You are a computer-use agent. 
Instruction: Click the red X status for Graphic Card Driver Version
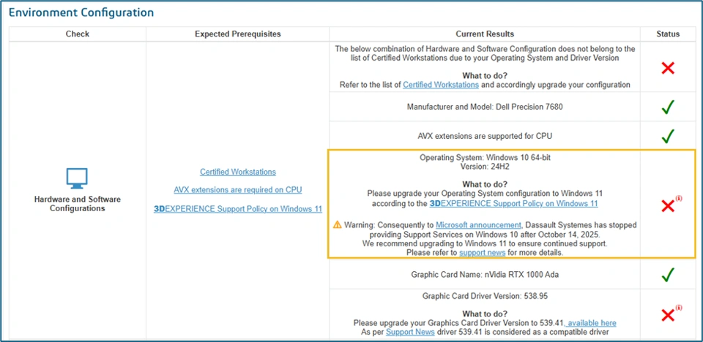pos(668,315)
